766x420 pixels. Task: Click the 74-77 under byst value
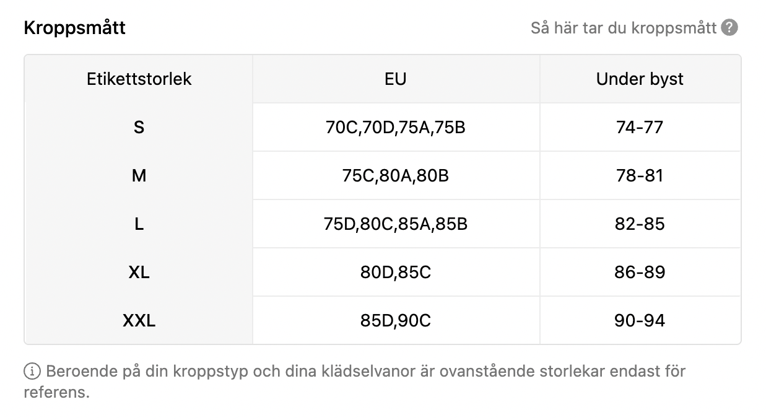coord(640,127)
